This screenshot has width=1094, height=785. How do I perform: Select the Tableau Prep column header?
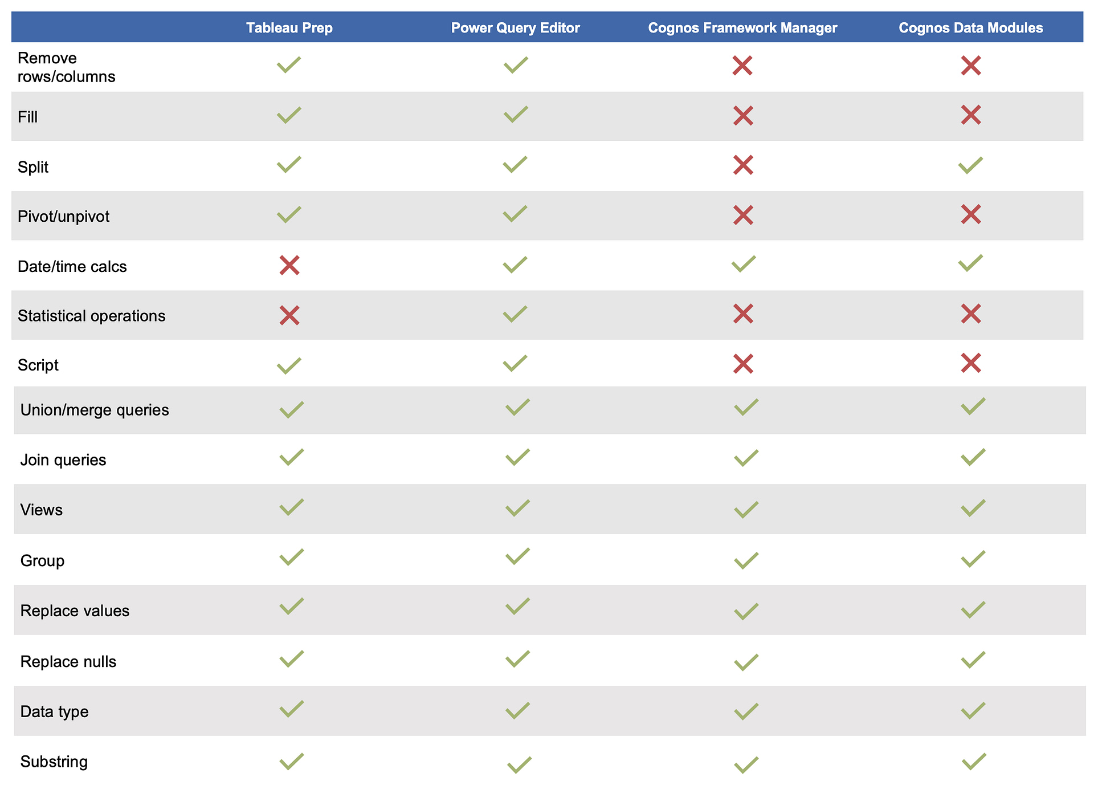289,28
